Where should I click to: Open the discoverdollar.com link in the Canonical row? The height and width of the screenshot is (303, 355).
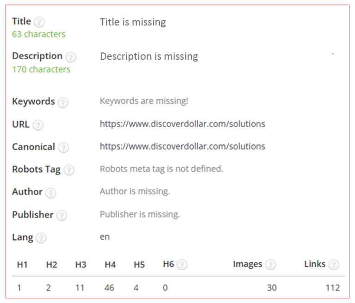click(182, 147)
